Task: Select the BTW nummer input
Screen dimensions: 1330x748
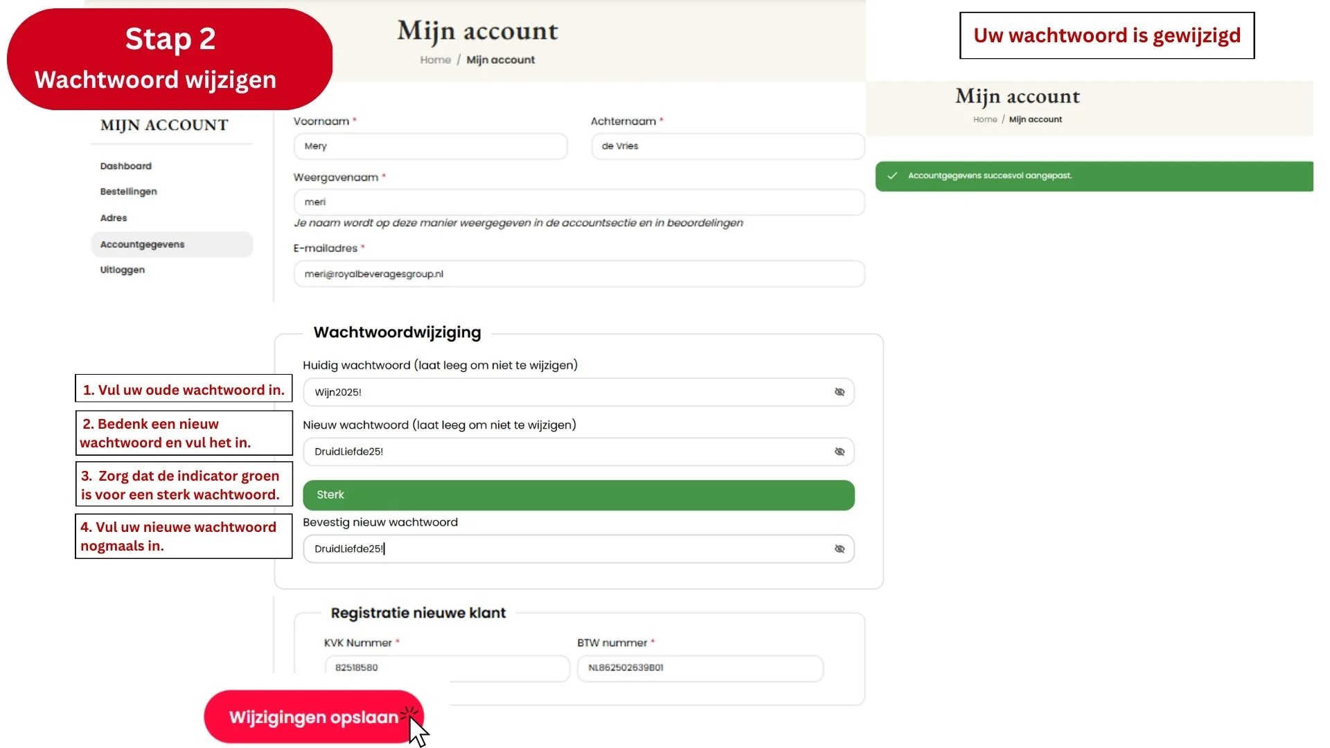Action: coord(700,668)
